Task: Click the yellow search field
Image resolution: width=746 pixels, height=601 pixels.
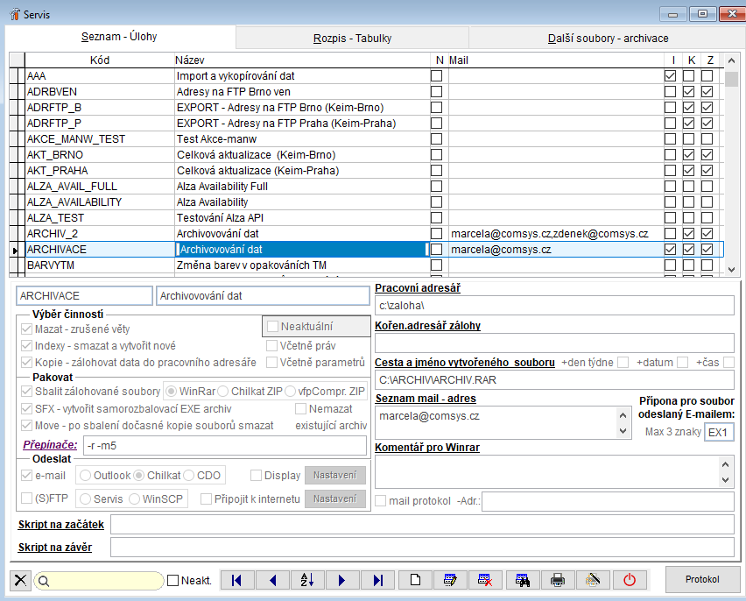Action: point(99,581)
